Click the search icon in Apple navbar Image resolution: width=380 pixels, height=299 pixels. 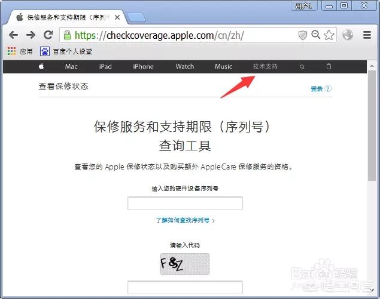pos(302,67)
